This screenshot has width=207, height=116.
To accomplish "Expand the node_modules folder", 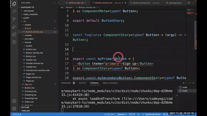I will coord(38,14).
